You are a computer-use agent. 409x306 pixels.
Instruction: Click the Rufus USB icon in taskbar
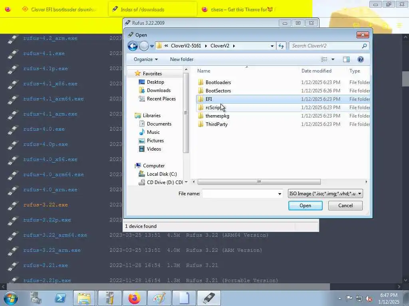(x=208, y=298)
